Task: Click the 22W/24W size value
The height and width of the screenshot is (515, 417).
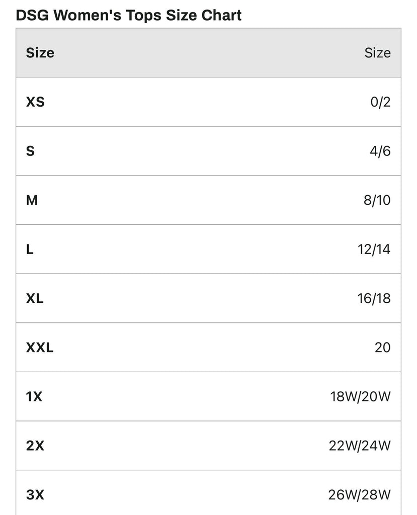Action: point(360,446)
